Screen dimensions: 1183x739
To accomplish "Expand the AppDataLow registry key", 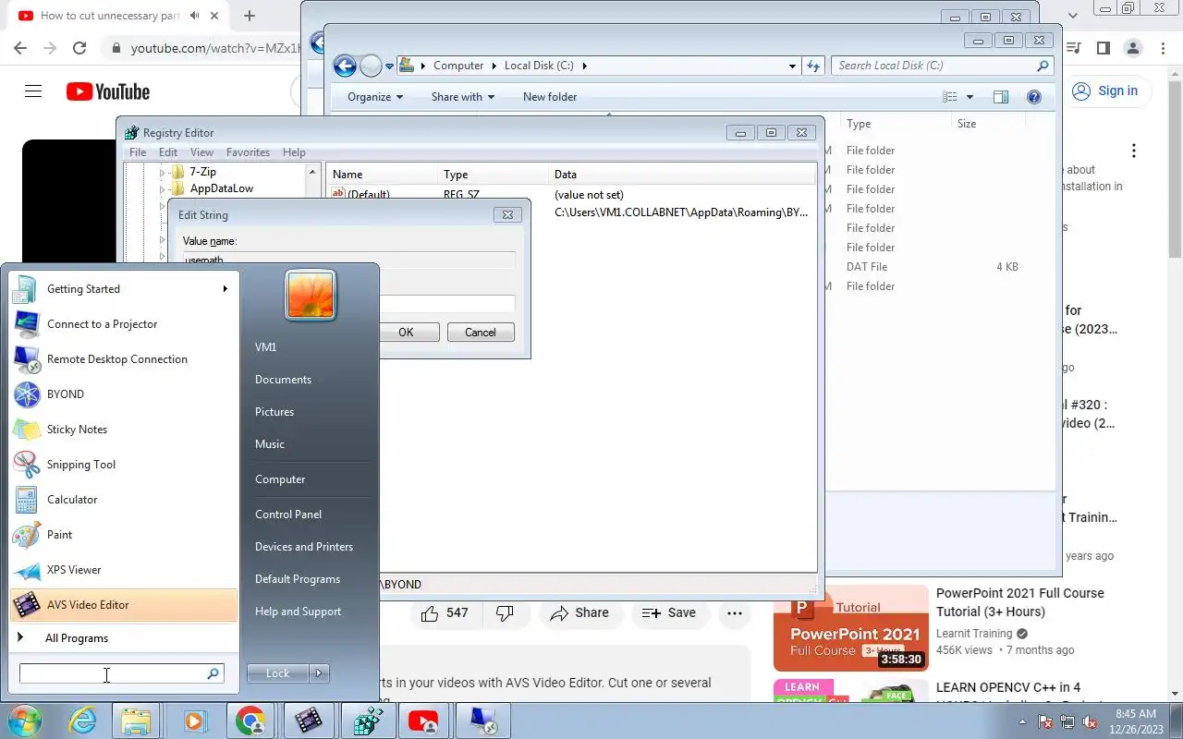I will 162,188.
